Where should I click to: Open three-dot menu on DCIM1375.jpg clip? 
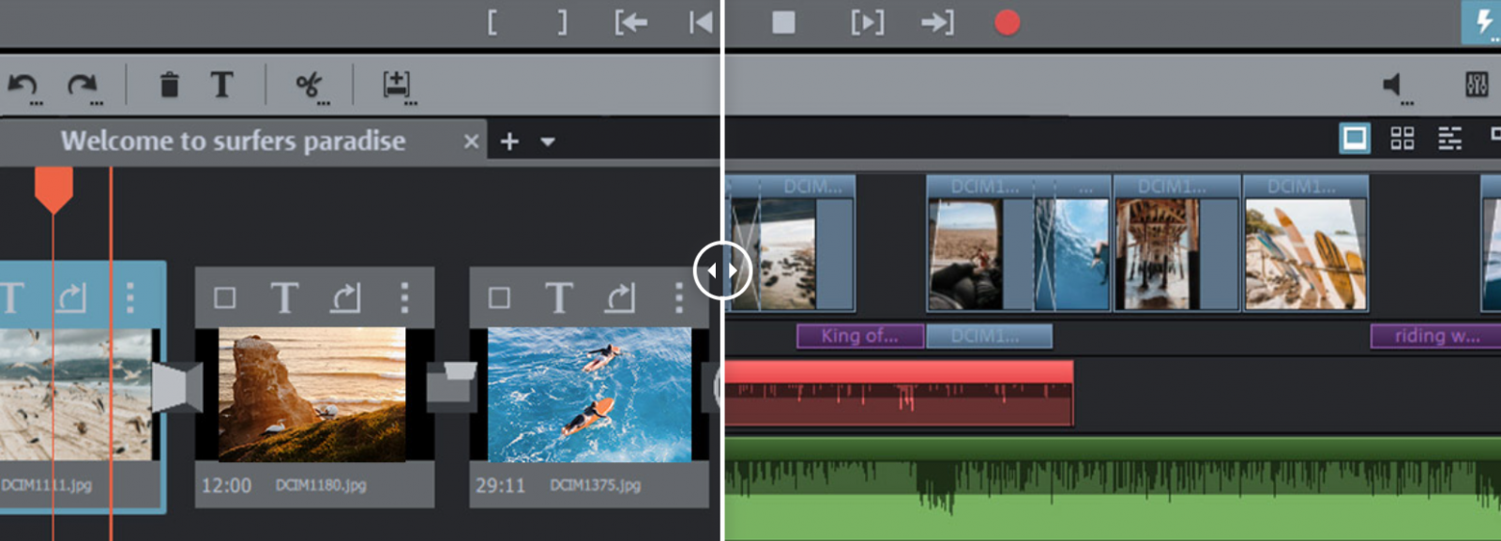pos(678,298)
